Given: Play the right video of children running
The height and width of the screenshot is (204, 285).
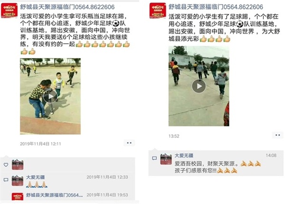Looking at the screenshot, I should click(x=199, y=86).
